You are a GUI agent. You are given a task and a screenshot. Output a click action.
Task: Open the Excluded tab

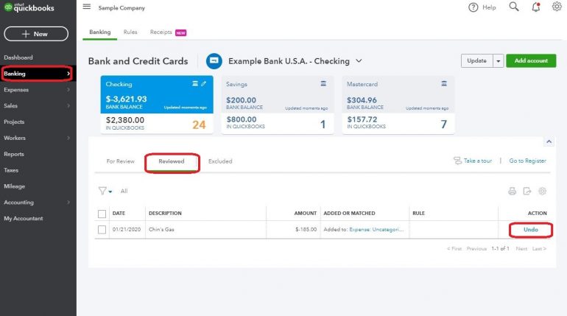220,161
